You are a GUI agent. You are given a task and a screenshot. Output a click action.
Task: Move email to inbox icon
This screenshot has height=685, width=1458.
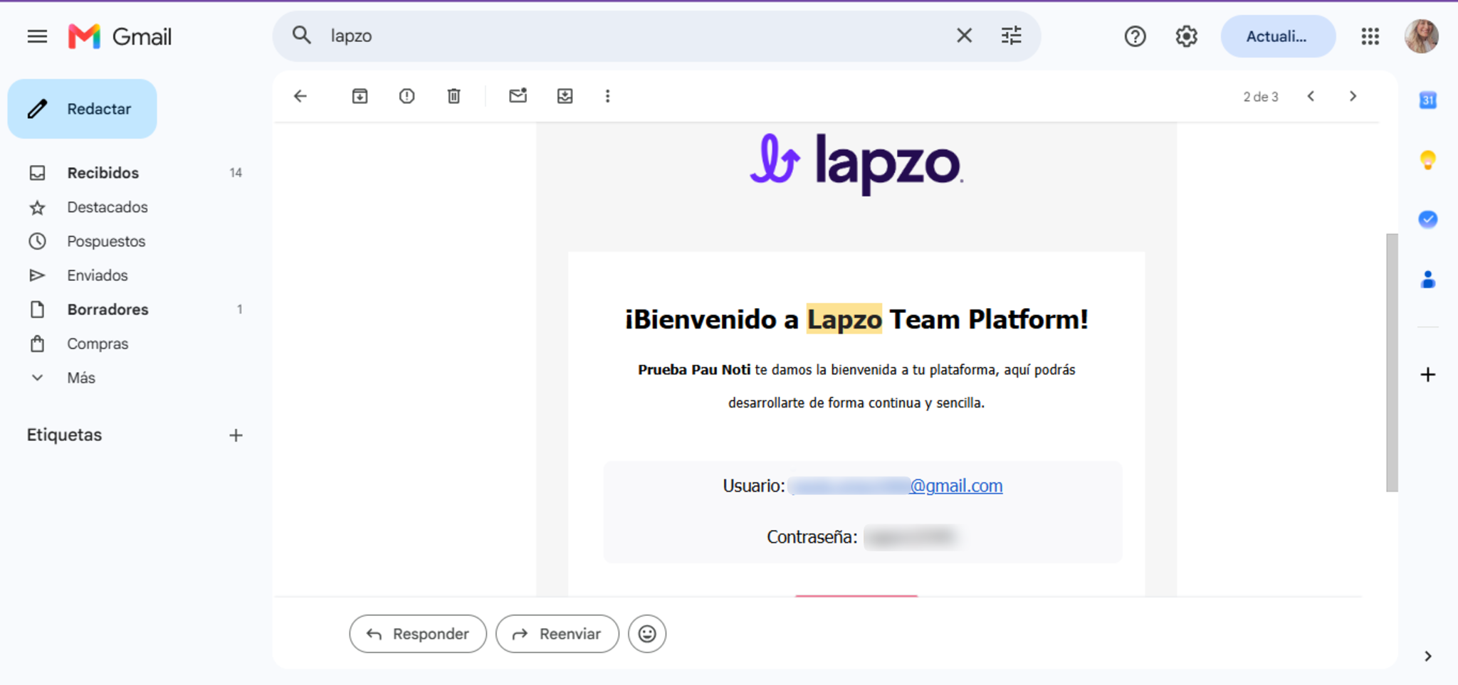pos(565,96)
